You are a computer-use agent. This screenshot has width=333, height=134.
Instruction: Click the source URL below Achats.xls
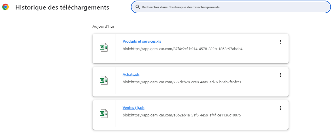click(182, 82)
